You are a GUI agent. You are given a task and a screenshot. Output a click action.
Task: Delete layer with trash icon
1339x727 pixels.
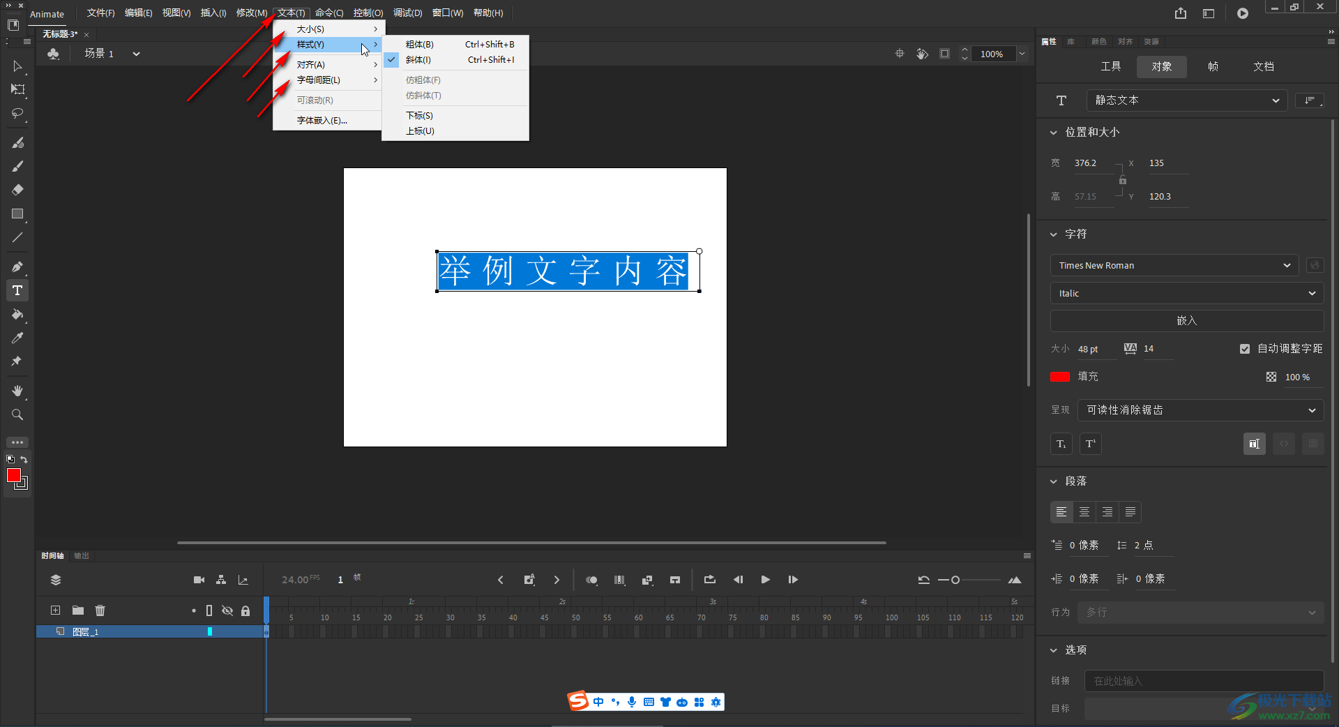pos(100,610)
